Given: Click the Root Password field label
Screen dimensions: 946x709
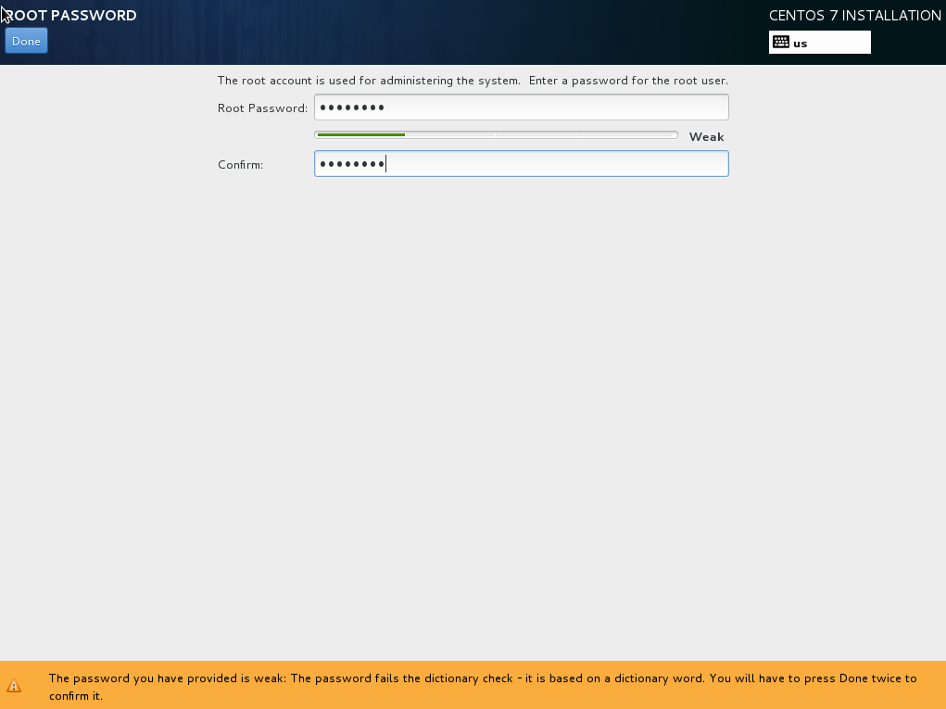Looking at the screenshot, I should pos(260,108).
